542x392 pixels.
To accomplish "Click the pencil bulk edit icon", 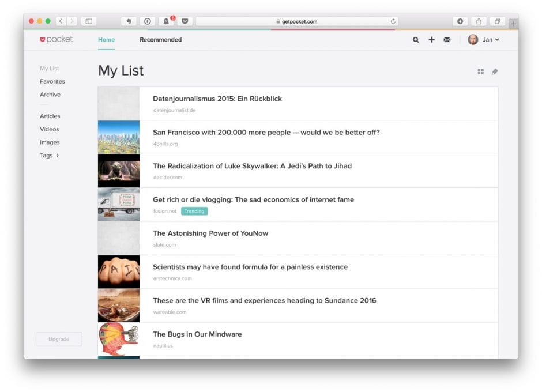I will tap(495, 71).
